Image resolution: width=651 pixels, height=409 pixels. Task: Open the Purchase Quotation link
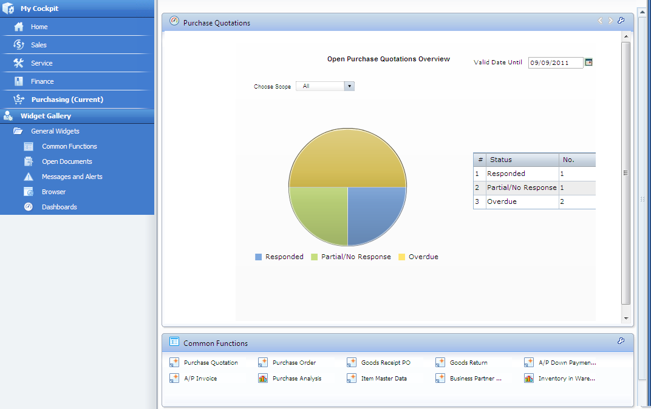pos(211,362)
